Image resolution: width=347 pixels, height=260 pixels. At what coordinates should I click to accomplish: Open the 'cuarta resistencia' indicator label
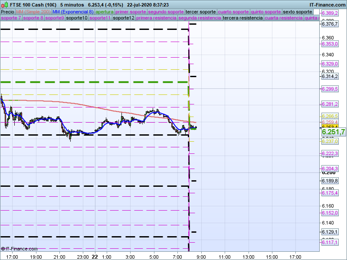(284, 18)
